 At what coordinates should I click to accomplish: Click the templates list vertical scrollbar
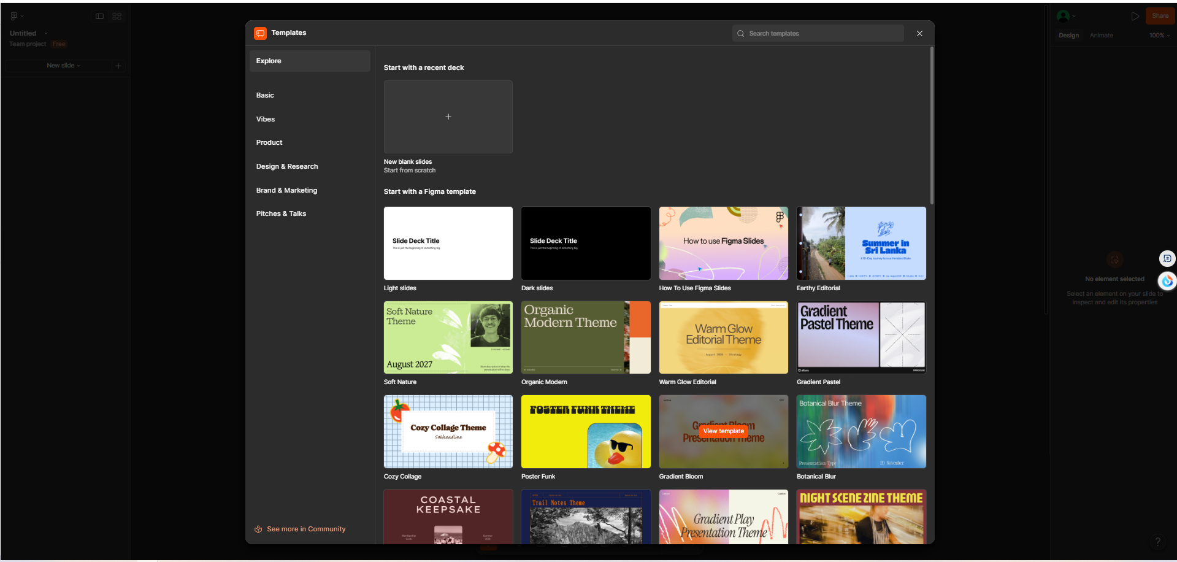coord(932,126)
